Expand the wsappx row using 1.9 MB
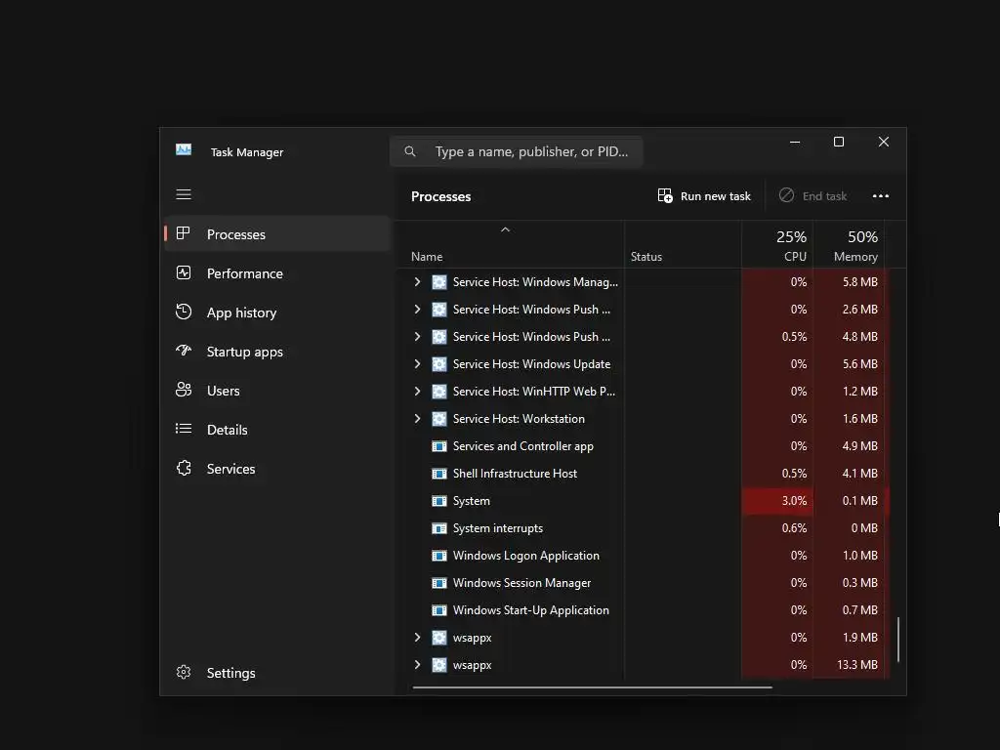This screenshot has height=750, width=1000. [x=417, y=638]
